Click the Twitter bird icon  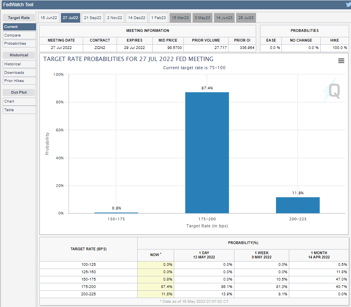pos(348,5)
